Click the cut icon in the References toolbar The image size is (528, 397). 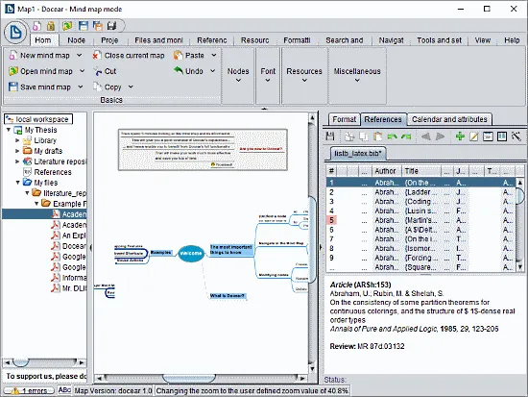(349, 136)
